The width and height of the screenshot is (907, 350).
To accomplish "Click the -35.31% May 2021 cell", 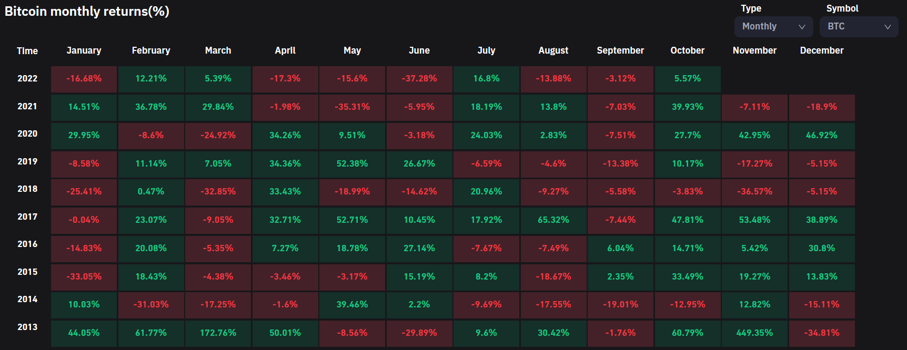I will [352, 107].
